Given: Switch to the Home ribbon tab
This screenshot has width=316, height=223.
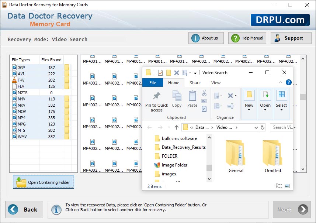Looking at the screenshot, I should point(174,83).
